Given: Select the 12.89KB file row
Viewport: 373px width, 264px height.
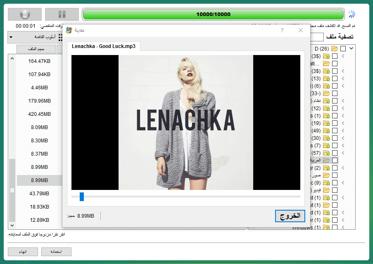Looking at the screenshot, I should (x=39, y=220).
